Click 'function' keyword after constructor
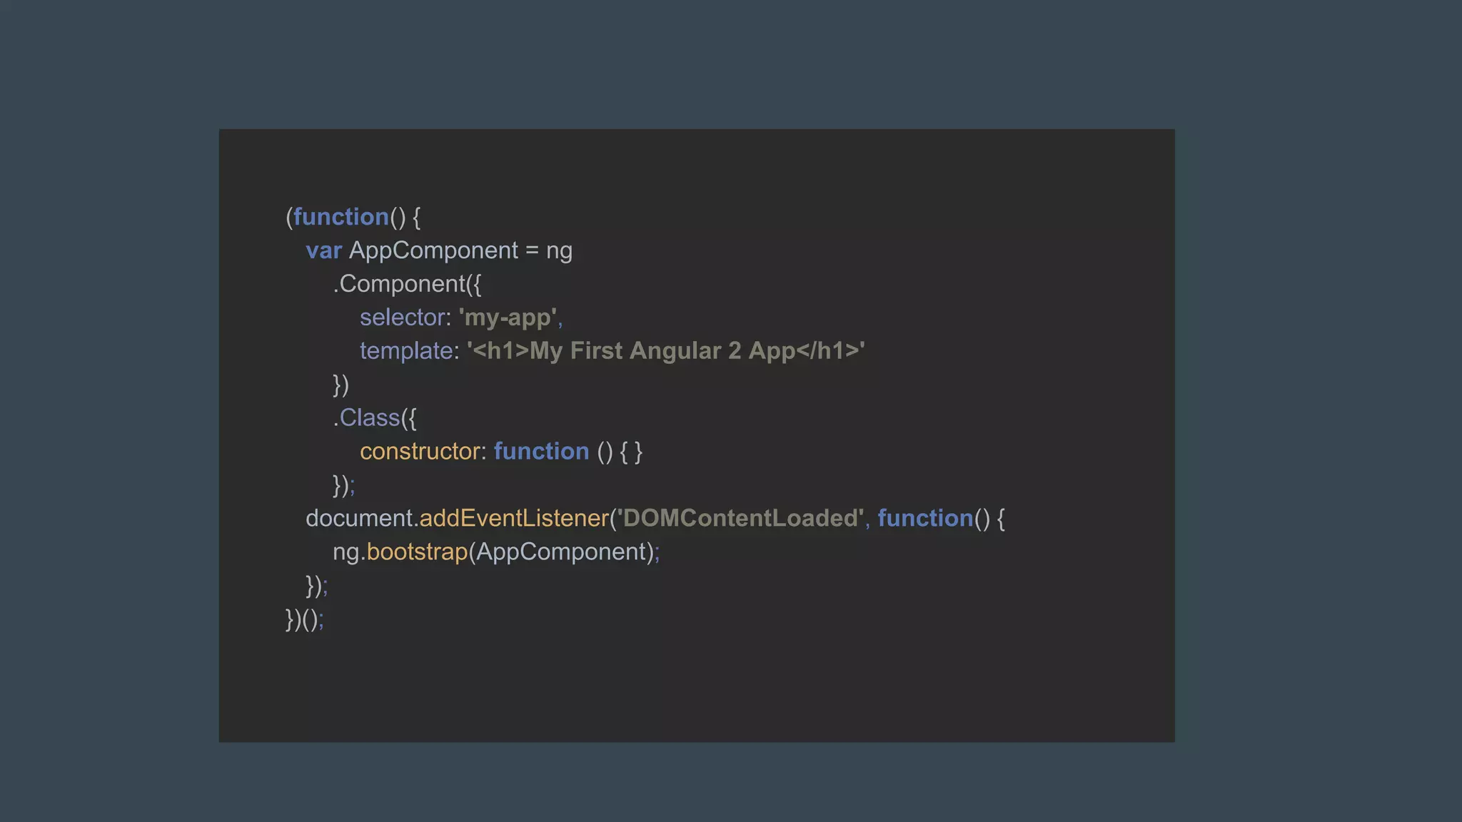Viewport: 1462px width, 822px height. [x=541, y=451]
